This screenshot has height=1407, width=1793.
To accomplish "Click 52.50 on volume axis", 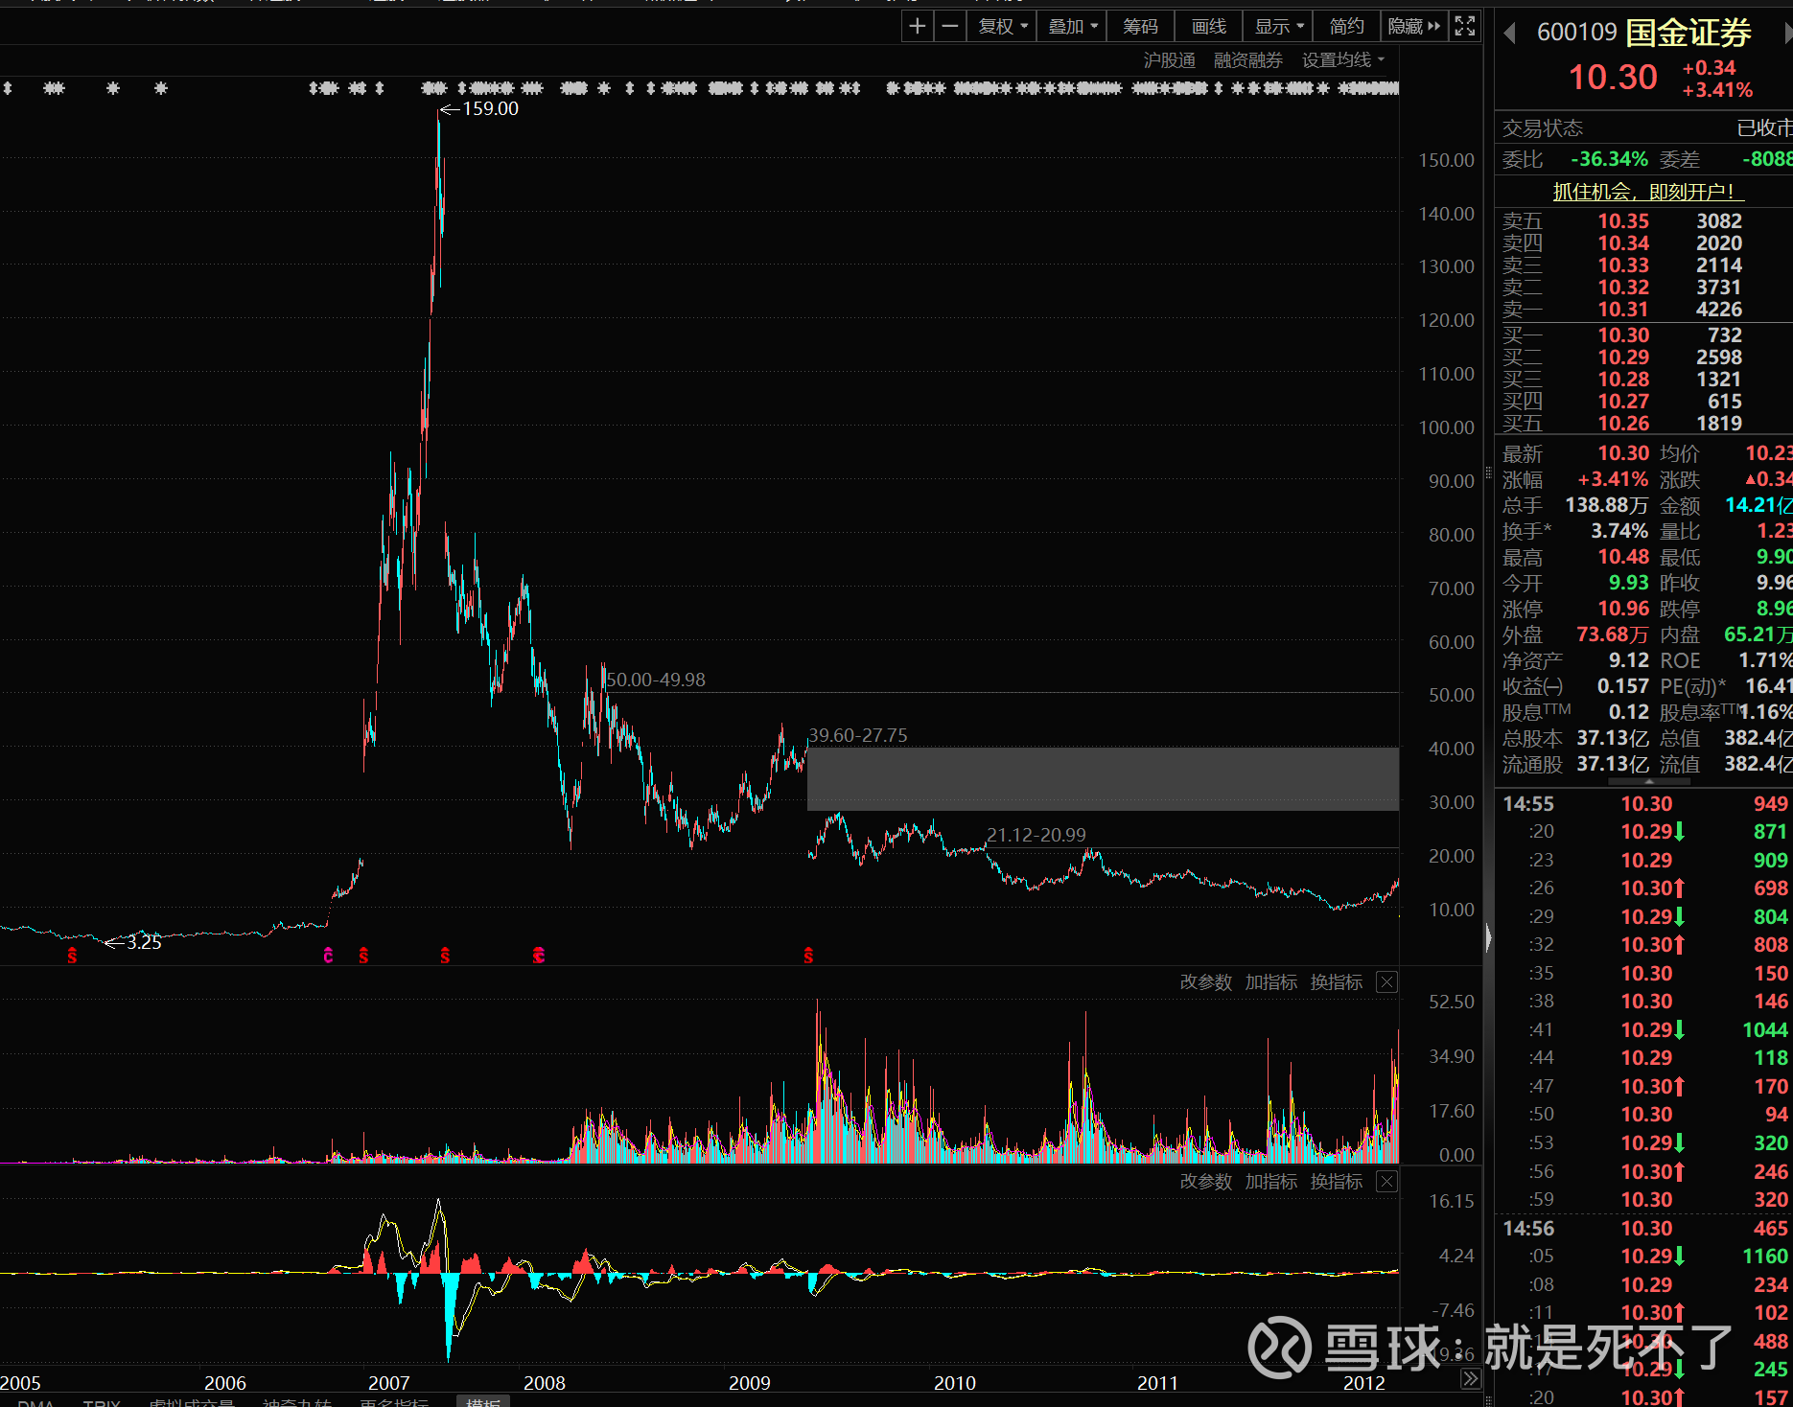I will coord(1452,1002).
